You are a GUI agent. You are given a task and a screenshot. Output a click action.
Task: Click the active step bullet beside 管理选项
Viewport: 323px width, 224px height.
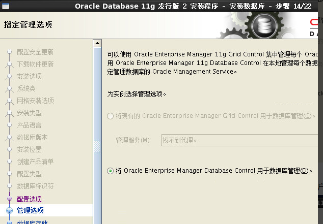point(10,210)
